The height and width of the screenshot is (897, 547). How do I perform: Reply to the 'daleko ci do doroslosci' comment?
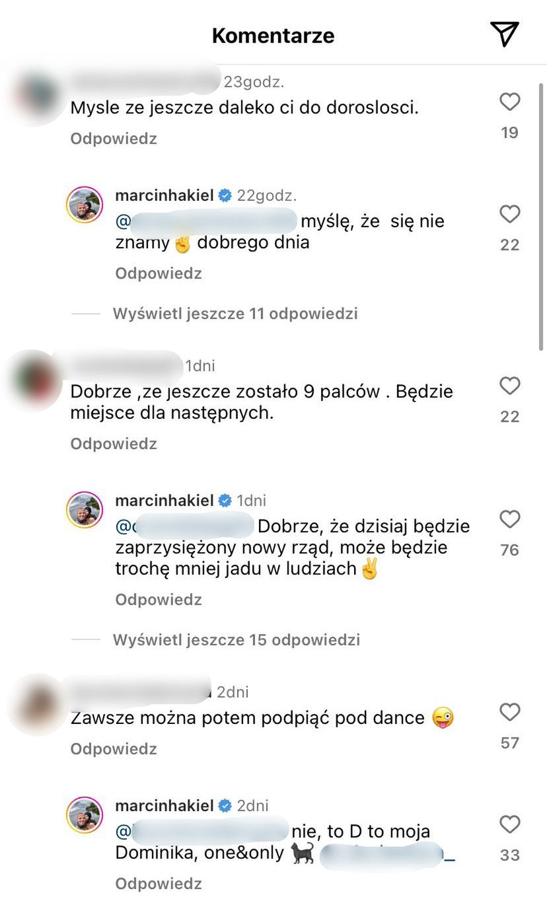114,139
